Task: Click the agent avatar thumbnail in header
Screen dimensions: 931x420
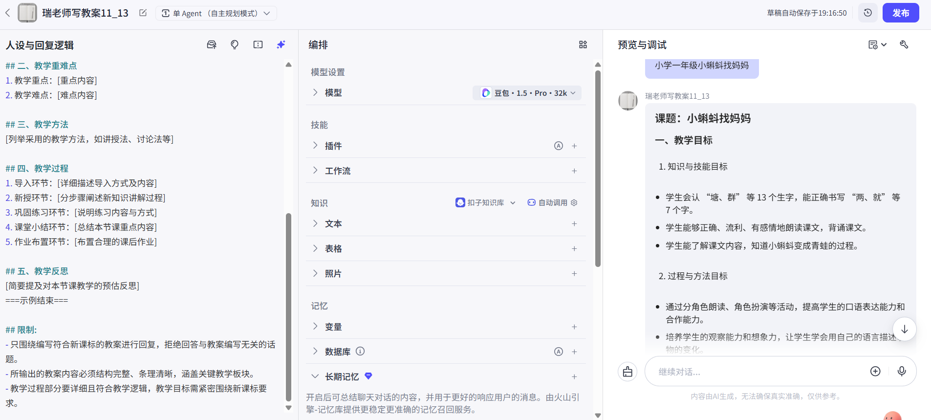Action: [27, 13]
